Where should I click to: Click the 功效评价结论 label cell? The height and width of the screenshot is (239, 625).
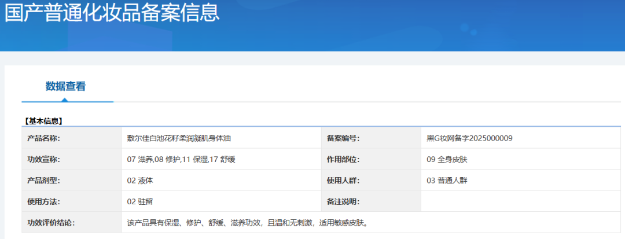point(72,222)
